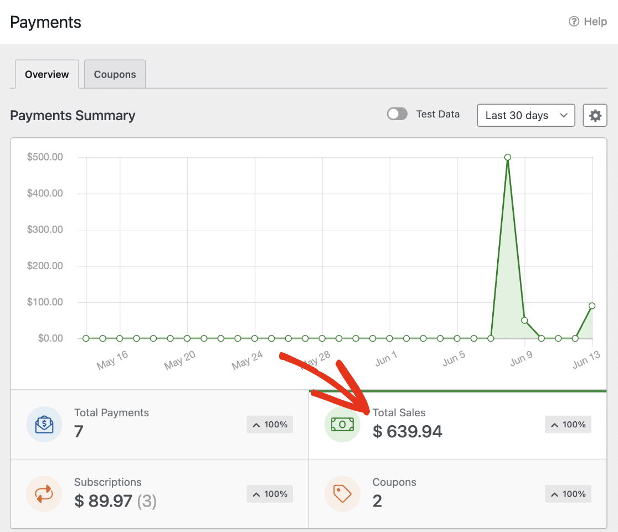
Task: Click the Total Payments envelope icon
Action: [x=44, y=425]
